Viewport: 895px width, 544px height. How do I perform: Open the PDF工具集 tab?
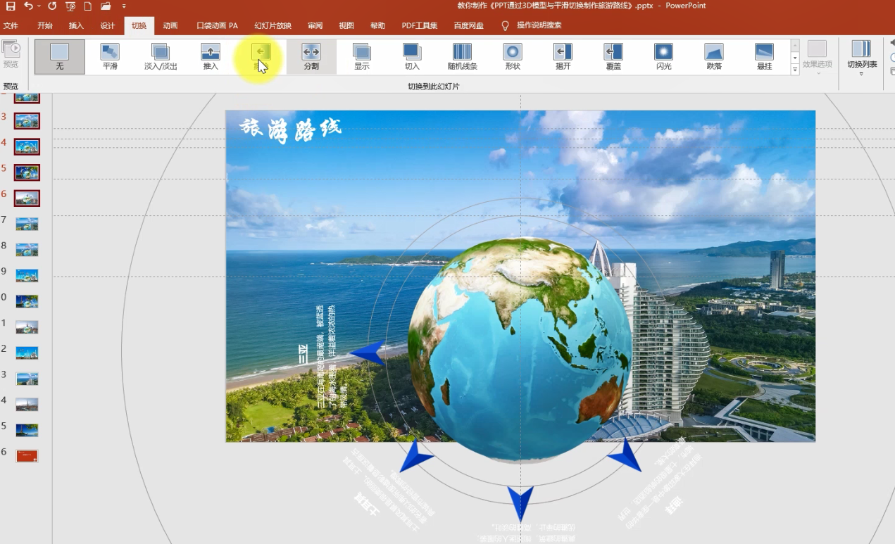(x=420, y=26)
